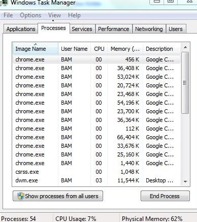Click the CPU Usage: 7% status entry
This screenshot has width=197, height=222.
76,218
